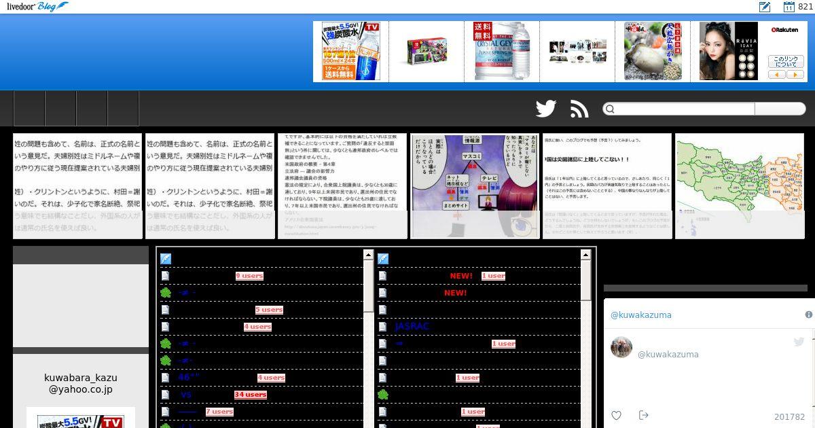Open the RSS feed icon

click(x=579, y=109)
